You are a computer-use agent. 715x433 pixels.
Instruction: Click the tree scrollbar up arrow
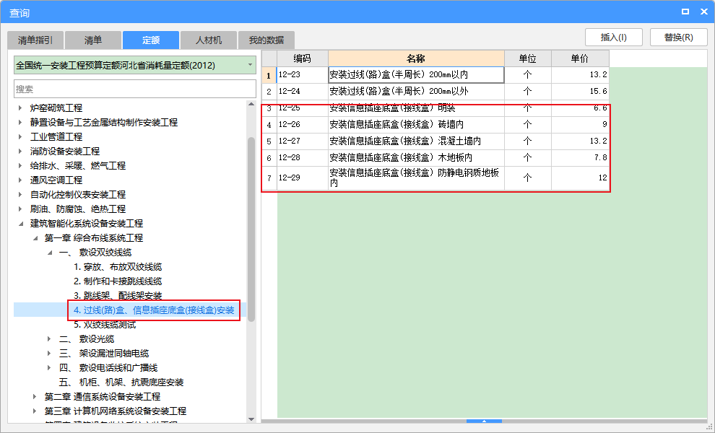[x=251, y=105]
